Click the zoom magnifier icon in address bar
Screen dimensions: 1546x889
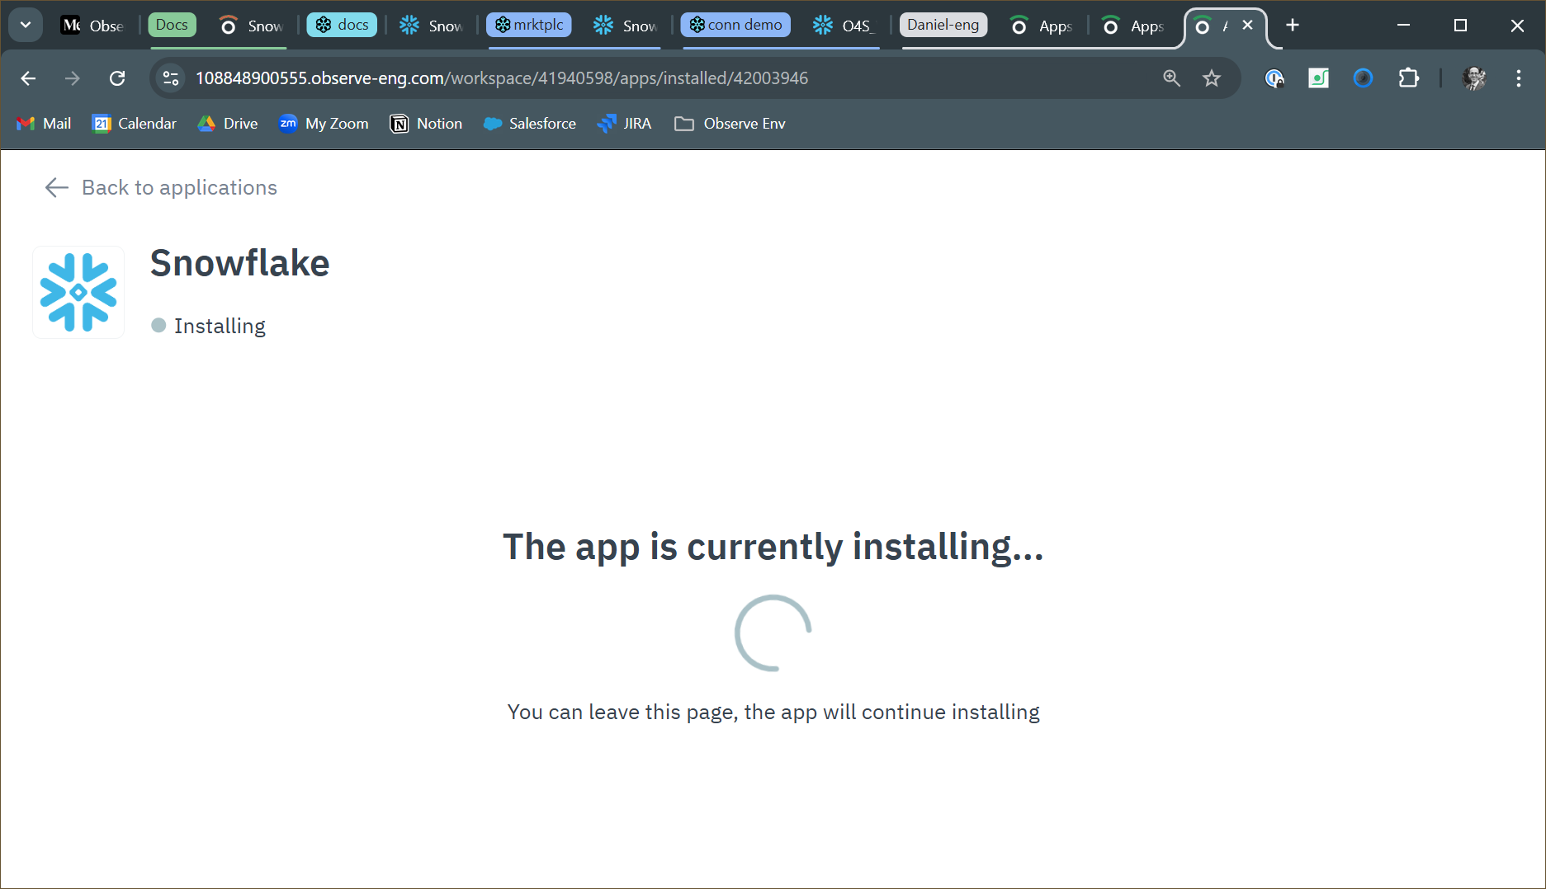click(x=1171, y=78)
